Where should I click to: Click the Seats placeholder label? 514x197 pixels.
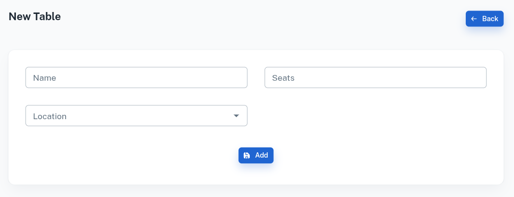(283, 78)
